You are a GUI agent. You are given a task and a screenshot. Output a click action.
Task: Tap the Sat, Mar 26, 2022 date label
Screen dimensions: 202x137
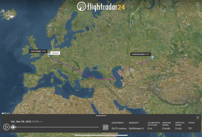click(21, 122)
